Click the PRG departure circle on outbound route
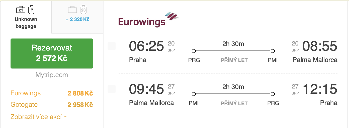The width and height of the screenshot is (349, 128). point(194,51)
